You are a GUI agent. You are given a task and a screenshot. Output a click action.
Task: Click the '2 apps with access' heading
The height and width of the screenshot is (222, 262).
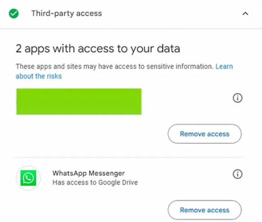98,49
